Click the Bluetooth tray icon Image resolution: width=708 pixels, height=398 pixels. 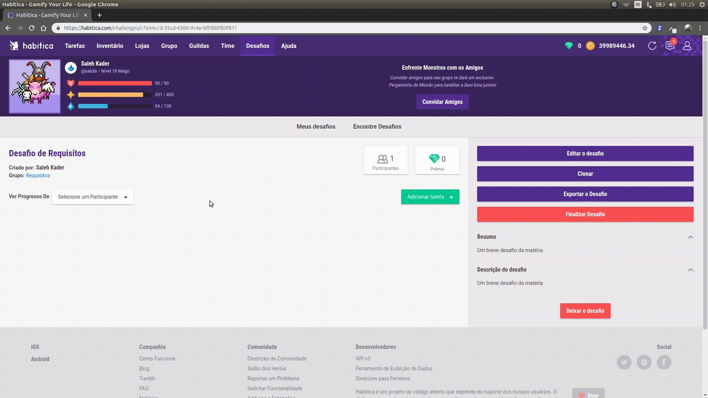click(x=649, y=4)
